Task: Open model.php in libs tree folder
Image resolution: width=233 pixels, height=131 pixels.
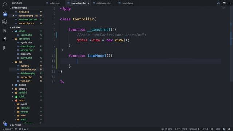Action: click(x=26, y=77)
